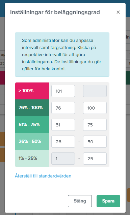Click the upper bound field containing 25
Screen dimensions: 130x215
pos(95,159)
